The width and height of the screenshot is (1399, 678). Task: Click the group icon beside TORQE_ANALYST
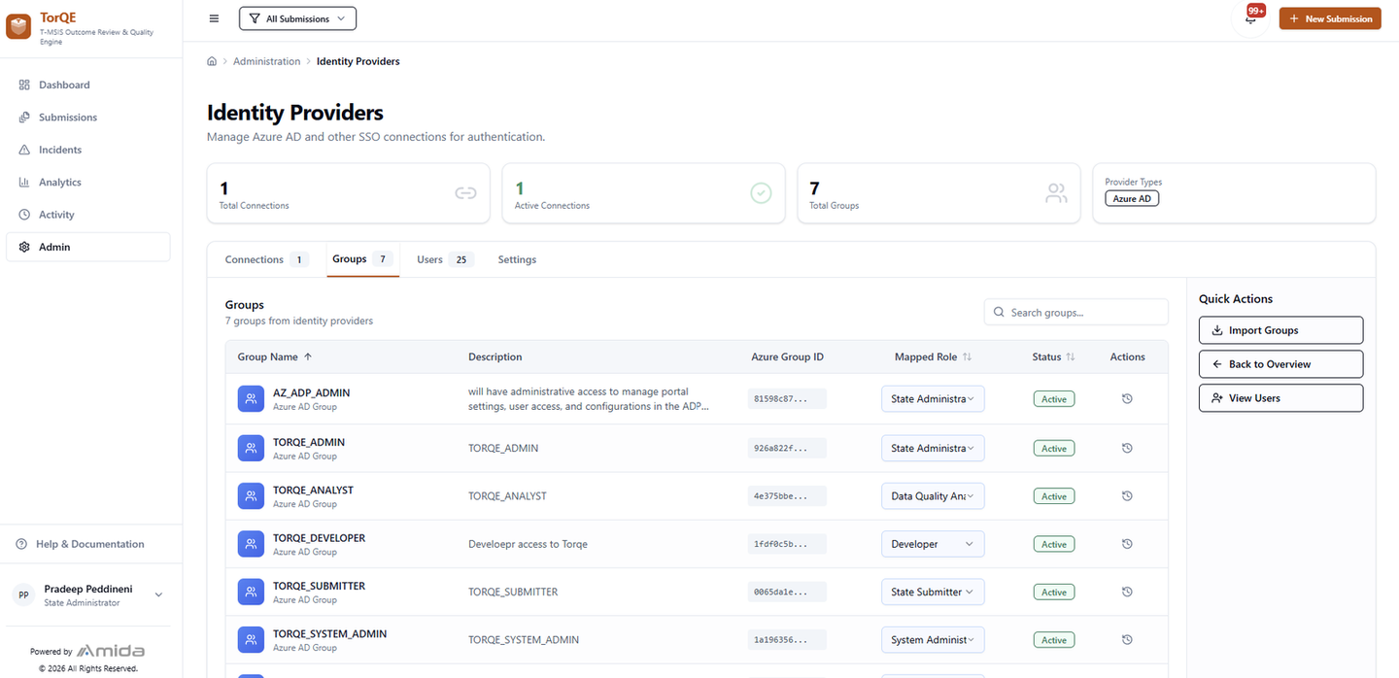(251, 495)
